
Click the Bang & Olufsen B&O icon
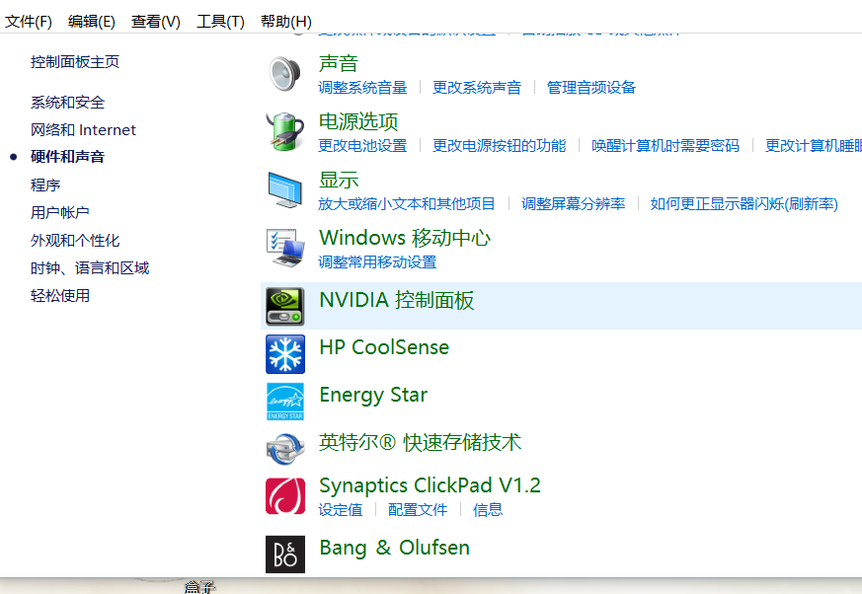(x=284, y=554)
